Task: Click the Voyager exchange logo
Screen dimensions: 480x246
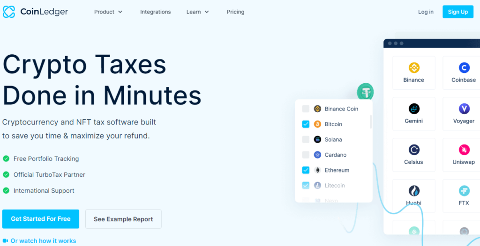Action: coord(464,109)
